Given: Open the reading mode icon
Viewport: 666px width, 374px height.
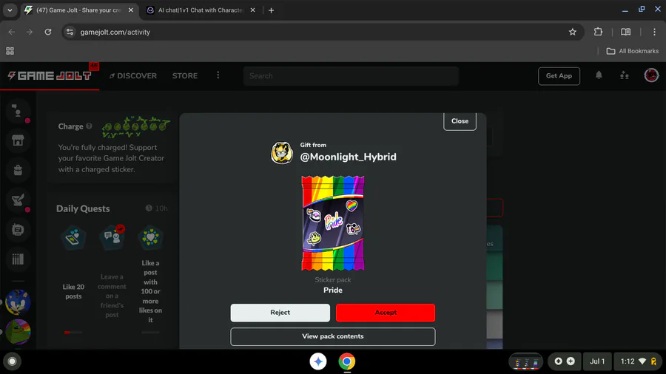Looking at the screenshot, I should (x=625, y=33).
